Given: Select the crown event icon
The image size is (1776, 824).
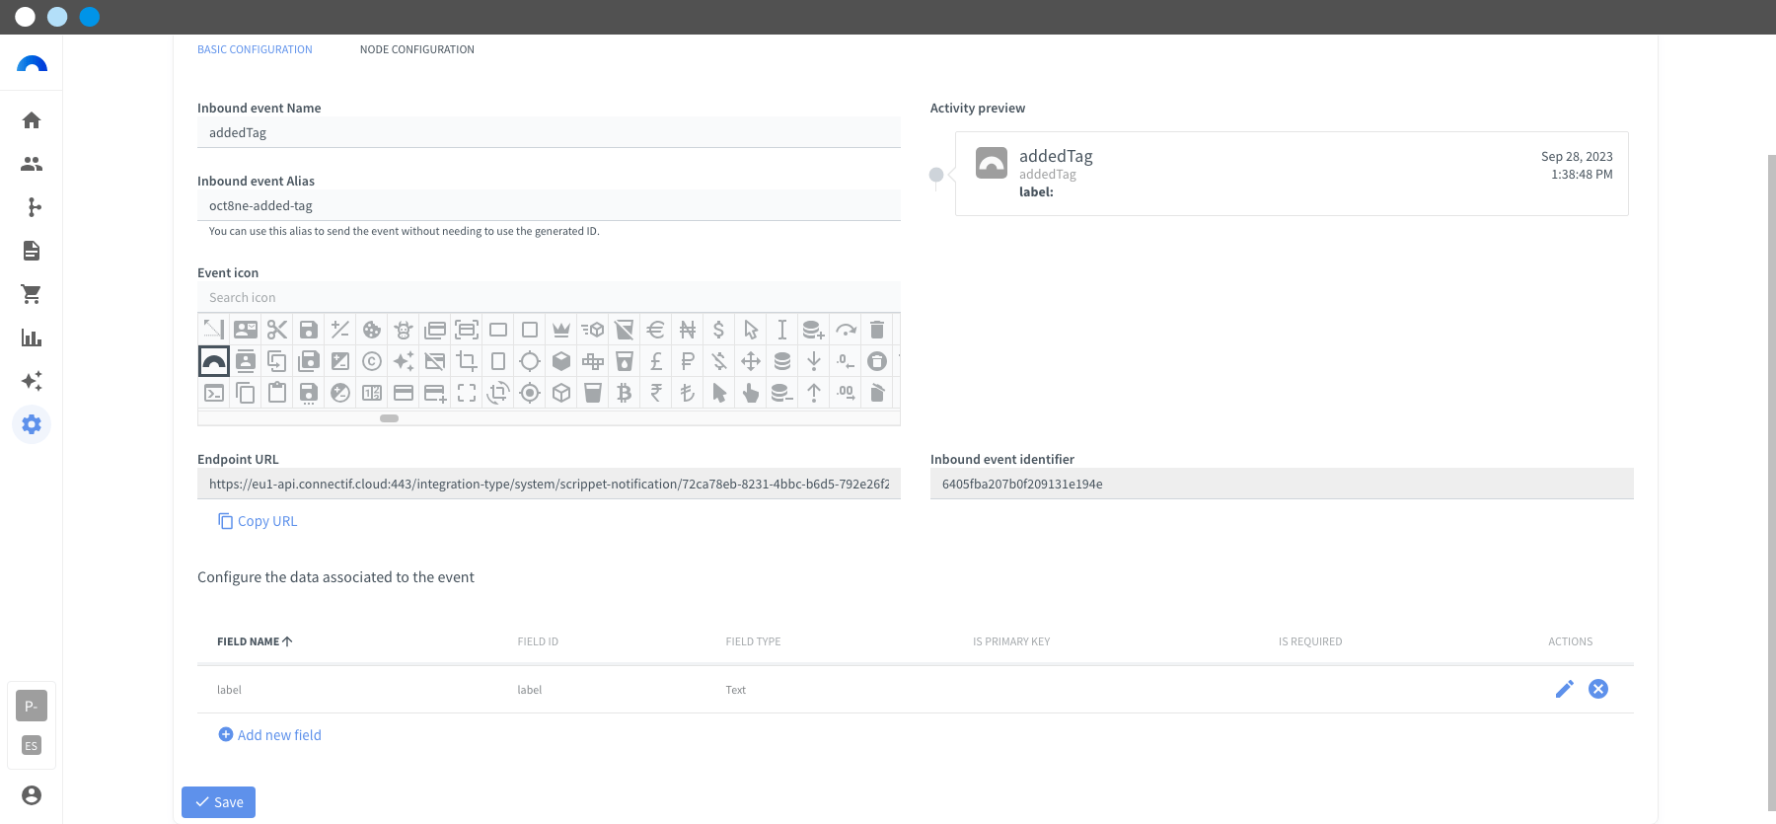Looking at the screenshot, I should 561,330.
